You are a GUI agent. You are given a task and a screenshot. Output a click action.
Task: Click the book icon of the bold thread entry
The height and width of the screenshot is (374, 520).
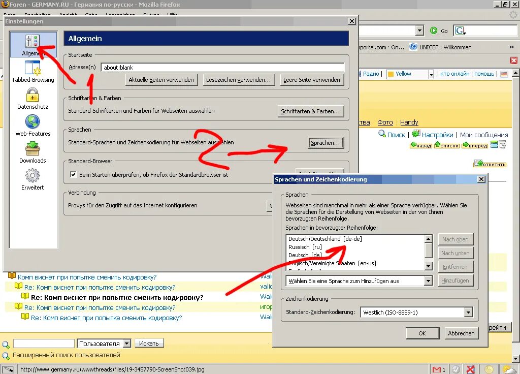point(25,296)
